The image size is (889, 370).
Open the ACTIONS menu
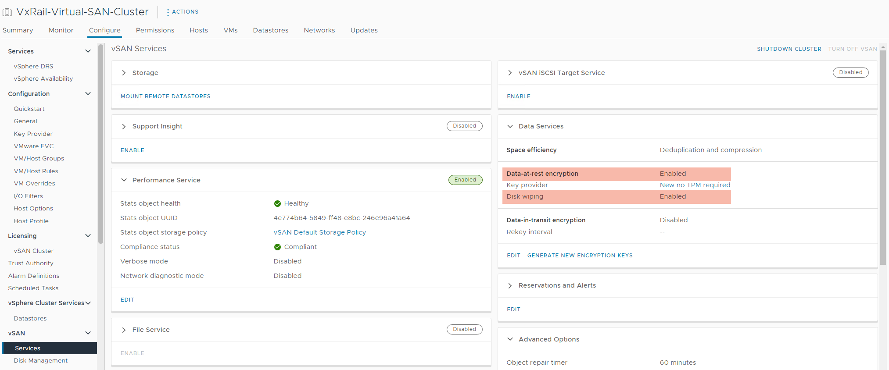(x=183, y=12)
